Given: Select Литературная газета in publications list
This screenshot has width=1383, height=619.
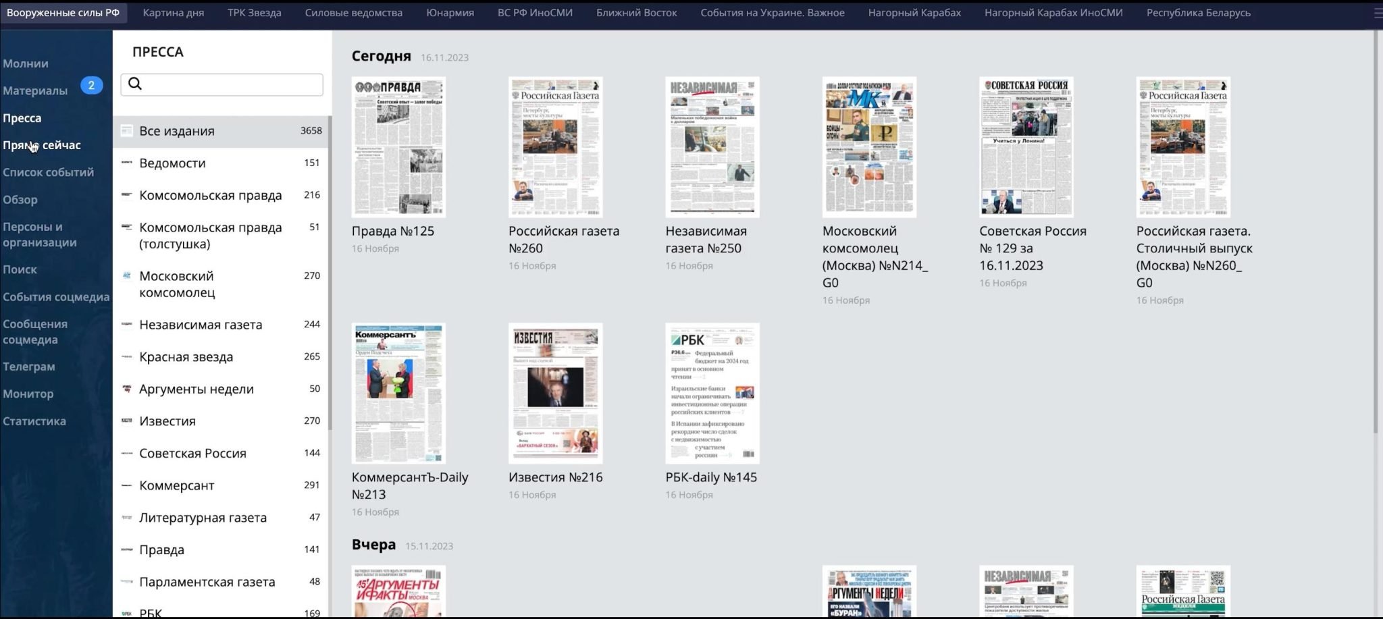Looking at the screenshot, I should pyautogui.click(x=203, y=518).
